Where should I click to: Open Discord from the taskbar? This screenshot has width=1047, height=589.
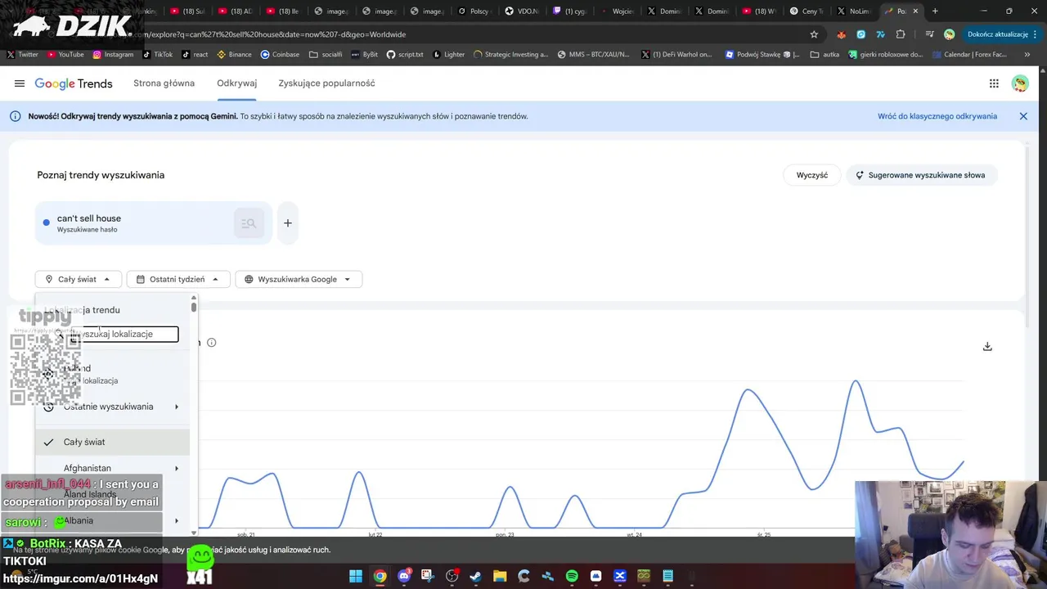coord(404,576)
